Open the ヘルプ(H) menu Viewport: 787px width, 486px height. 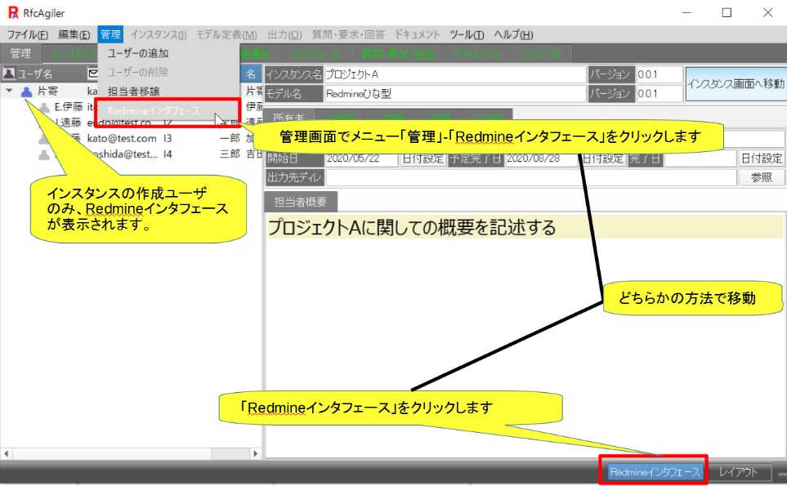(513, 34)
